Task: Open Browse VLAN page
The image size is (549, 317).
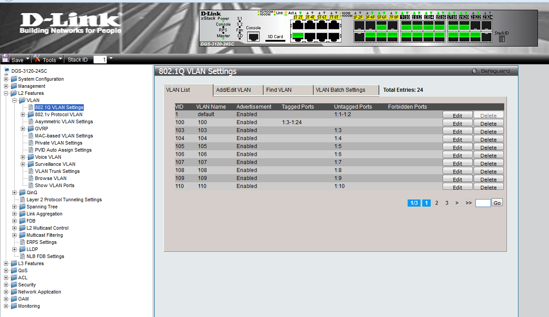Action: pos(51,178)
